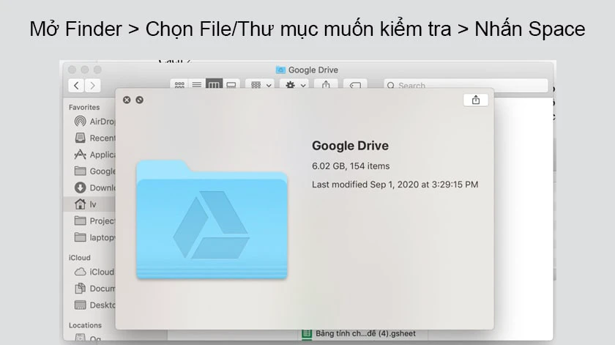Open the group-by dropdown in the Finder toolbar
The height and width of the screenshot is (345, 615).
[261, 84]
